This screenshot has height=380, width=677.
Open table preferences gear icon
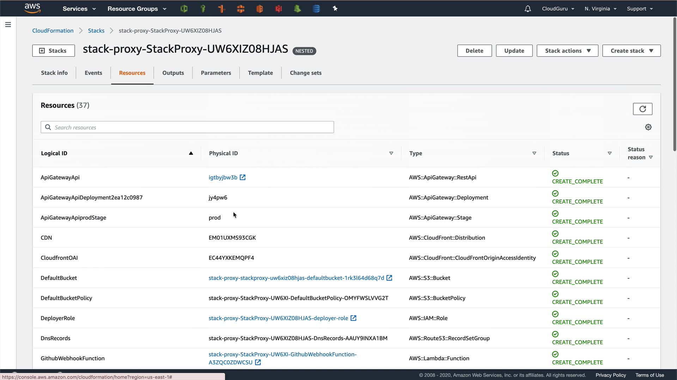[648, 127]
